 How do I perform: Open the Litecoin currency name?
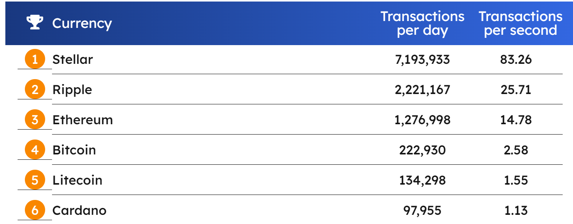pyautogui.click(x=77, y=180)
